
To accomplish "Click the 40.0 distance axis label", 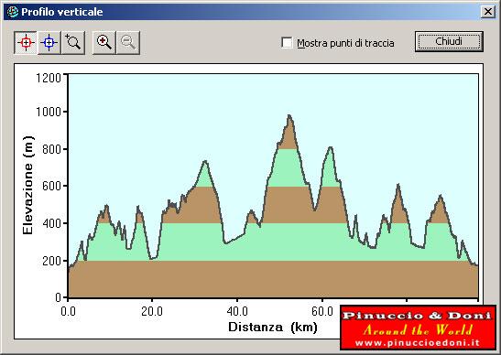I will coord(237,311).
